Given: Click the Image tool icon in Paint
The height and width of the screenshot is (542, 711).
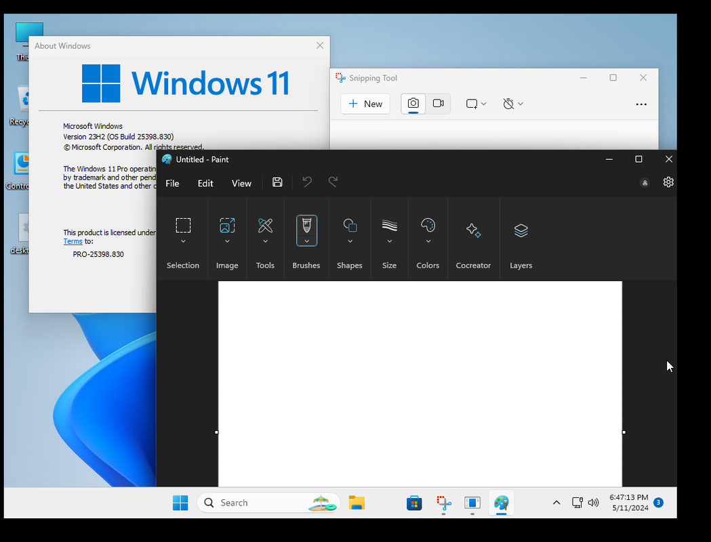Looking at the screenshot, I should (x=227, y=225).
